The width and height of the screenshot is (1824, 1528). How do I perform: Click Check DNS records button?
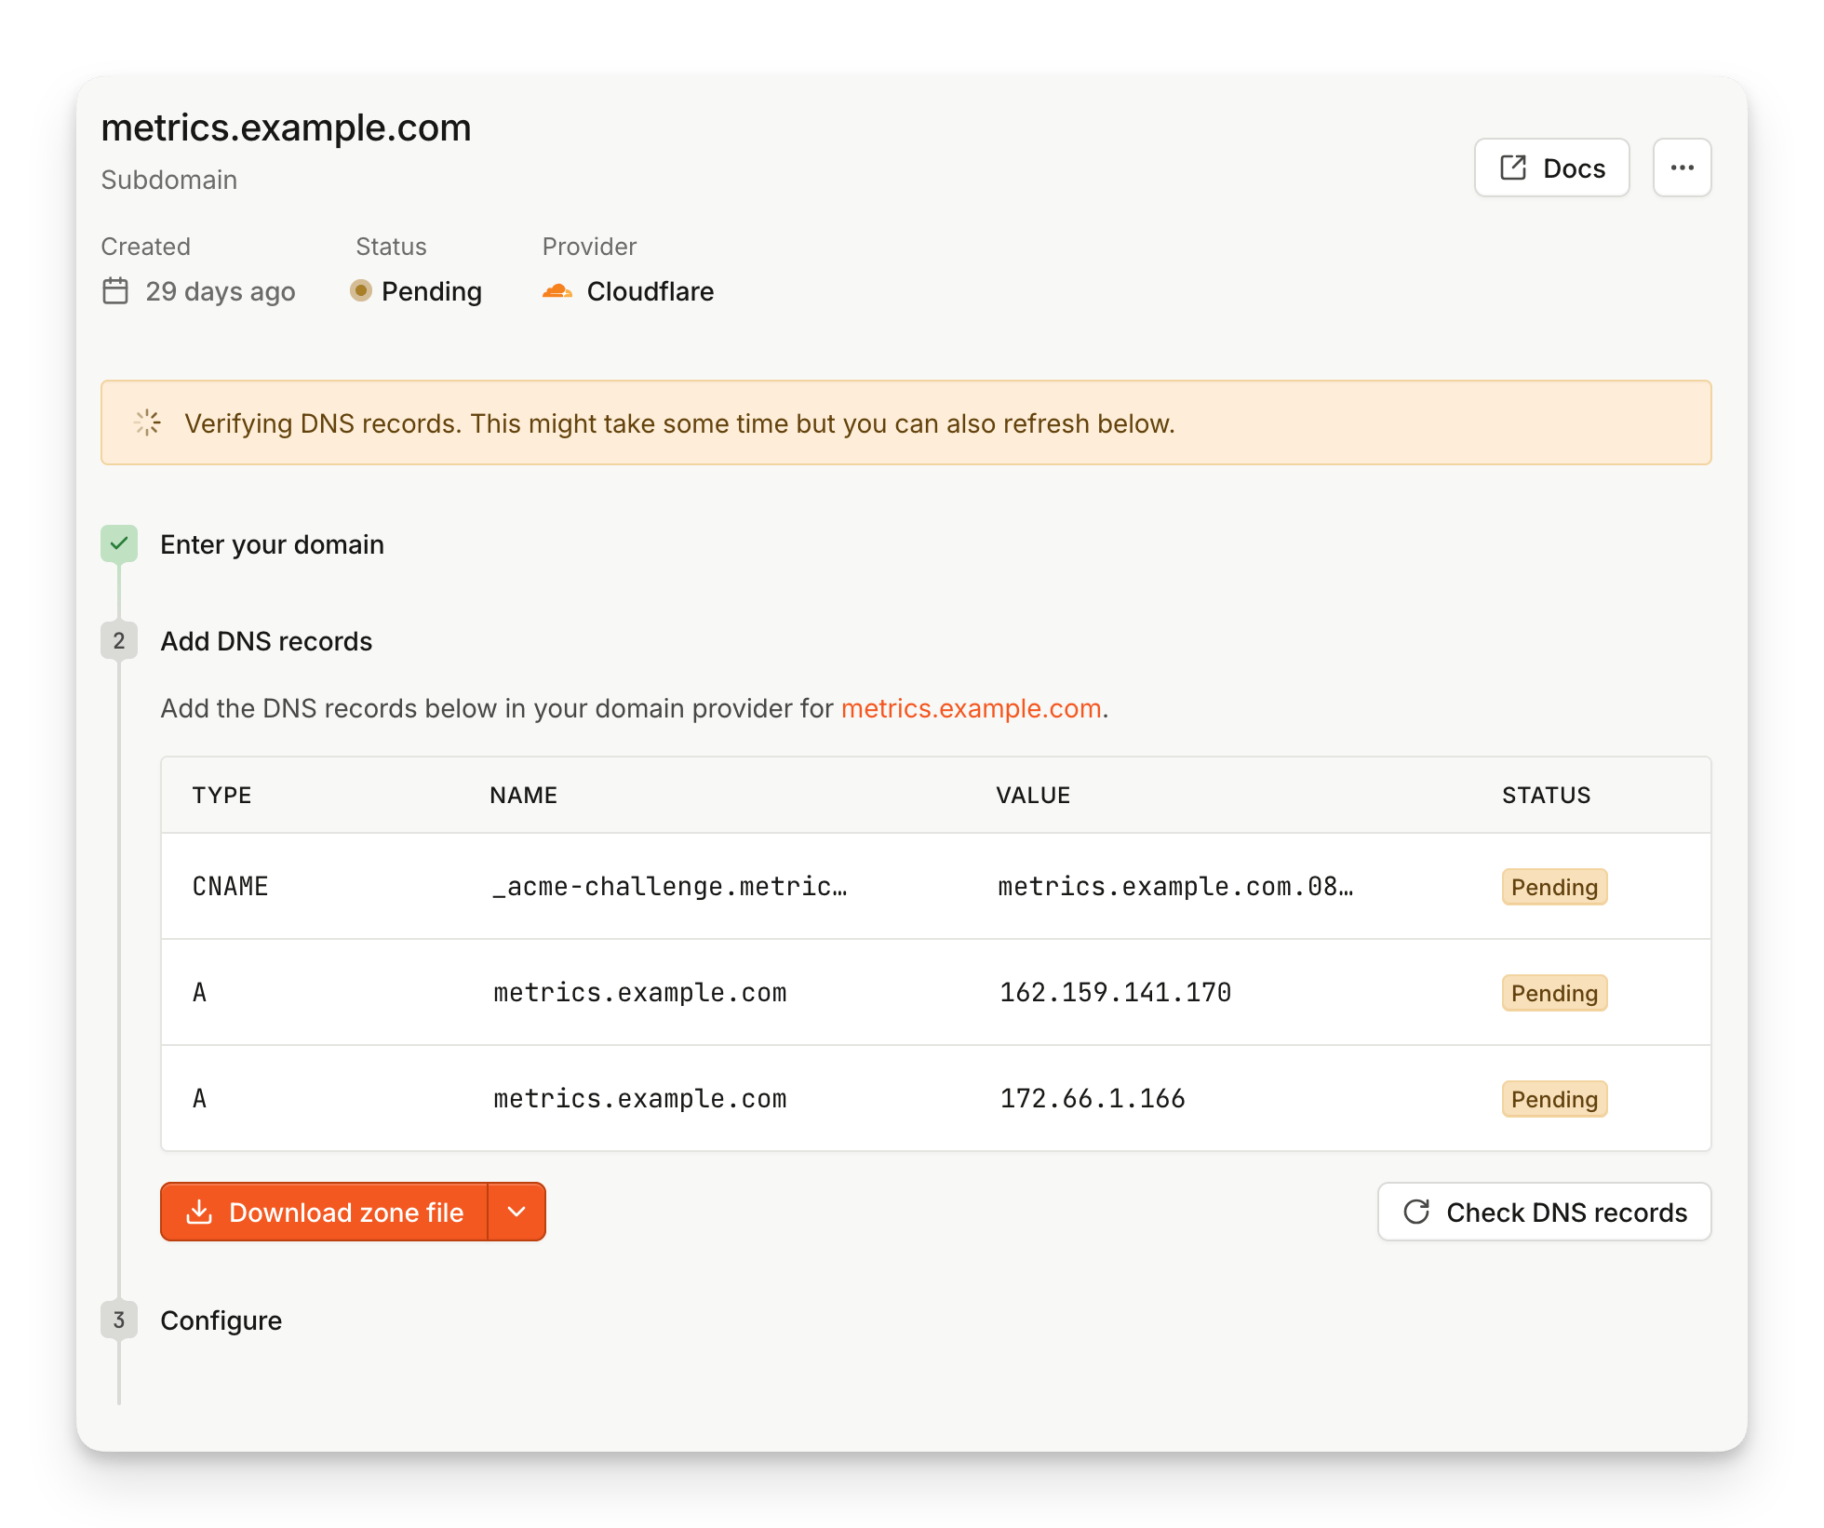tap(1544, 1212)
